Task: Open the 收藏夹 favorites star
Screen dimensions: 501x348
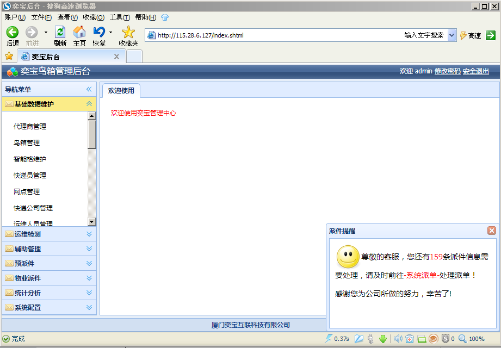Action: (128, 32)
